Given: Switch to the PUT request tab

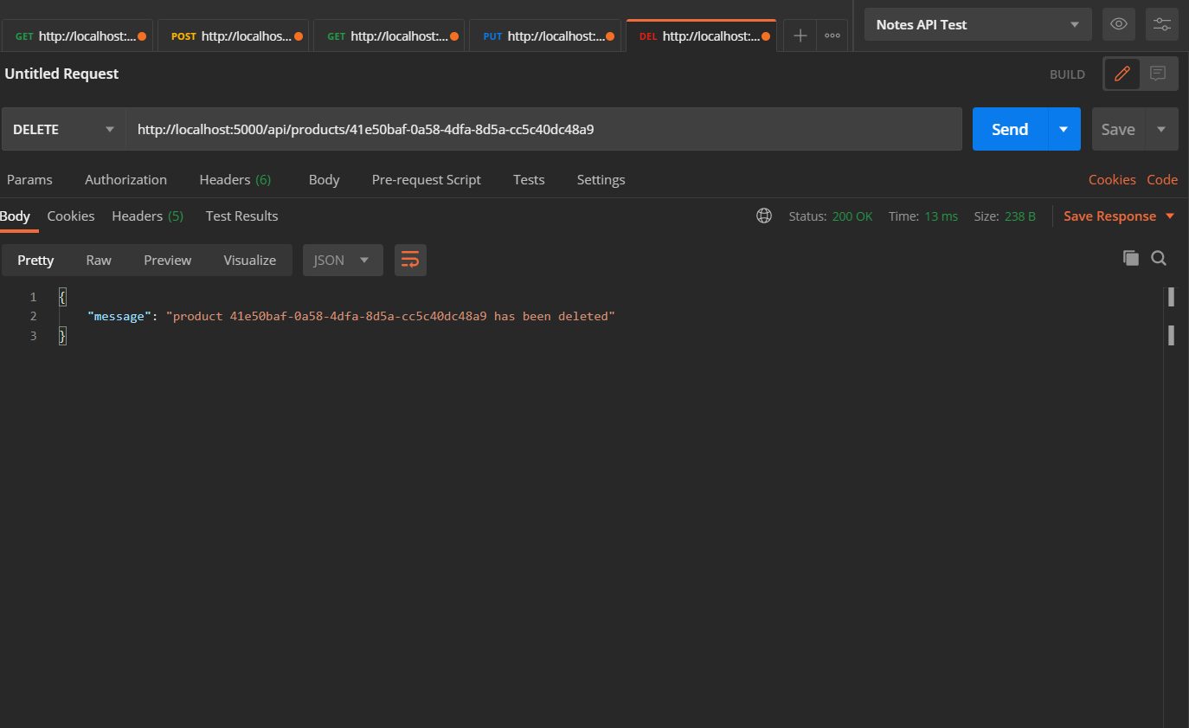Looking at the screenshot, I should [544, 35].
